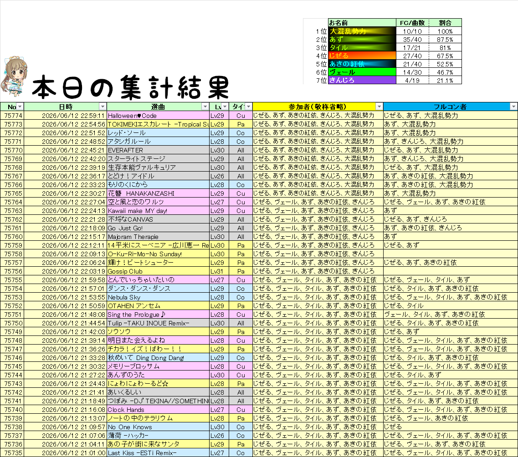Select the song cell Kawaii make MY day!
Screen dimensions: 518x457
pos(158,210)
